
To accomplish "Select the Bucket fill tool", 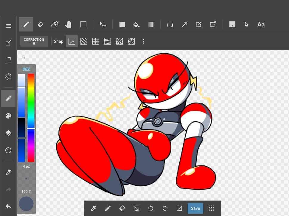I will (x=136, y=24).
